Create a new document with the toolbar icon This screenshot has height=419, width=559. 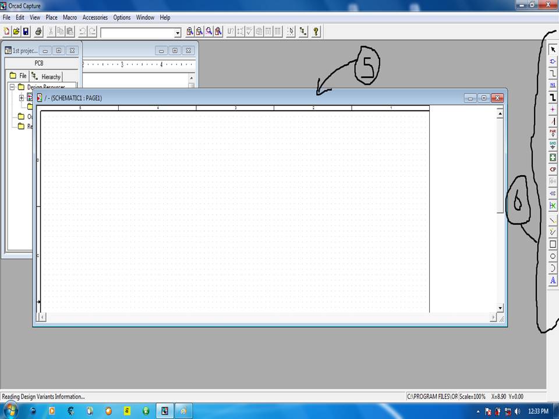pyautogui.click(x=7, y=31)
